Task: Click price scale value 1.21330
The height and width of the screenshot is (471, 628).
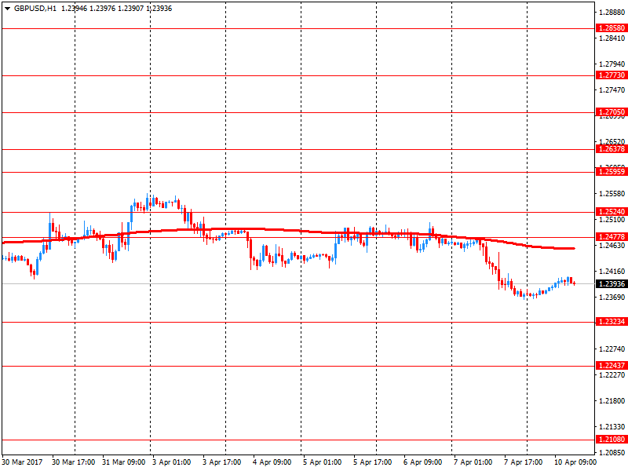Action: (x=612, y=427)
